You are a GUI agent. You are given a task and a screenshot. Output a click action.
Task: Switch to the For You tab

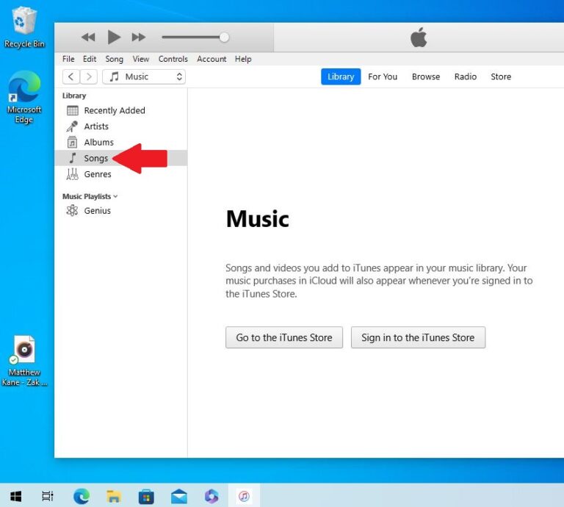coord(383,76)
